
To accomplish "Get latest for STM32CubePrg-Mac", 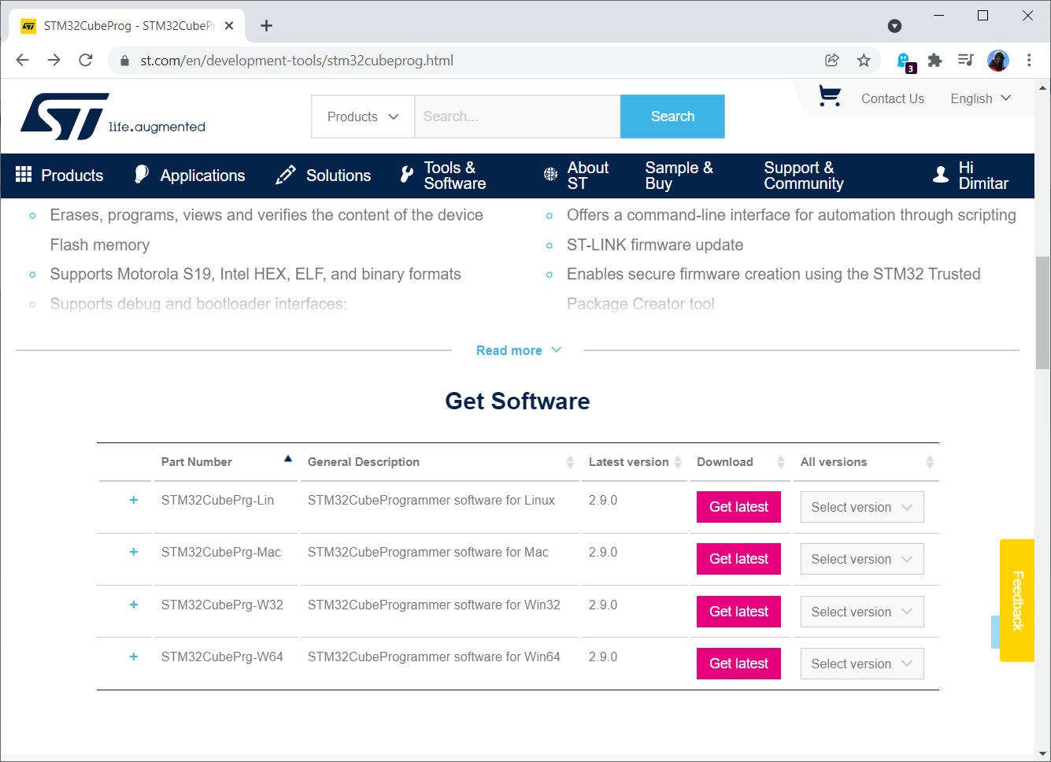I will (x=738, y=559).
